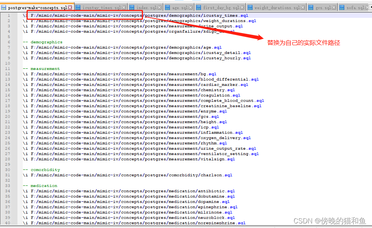372x228 pixels.
Task: Select the first_day_bg.sql tab
Action: coord(220,8)
